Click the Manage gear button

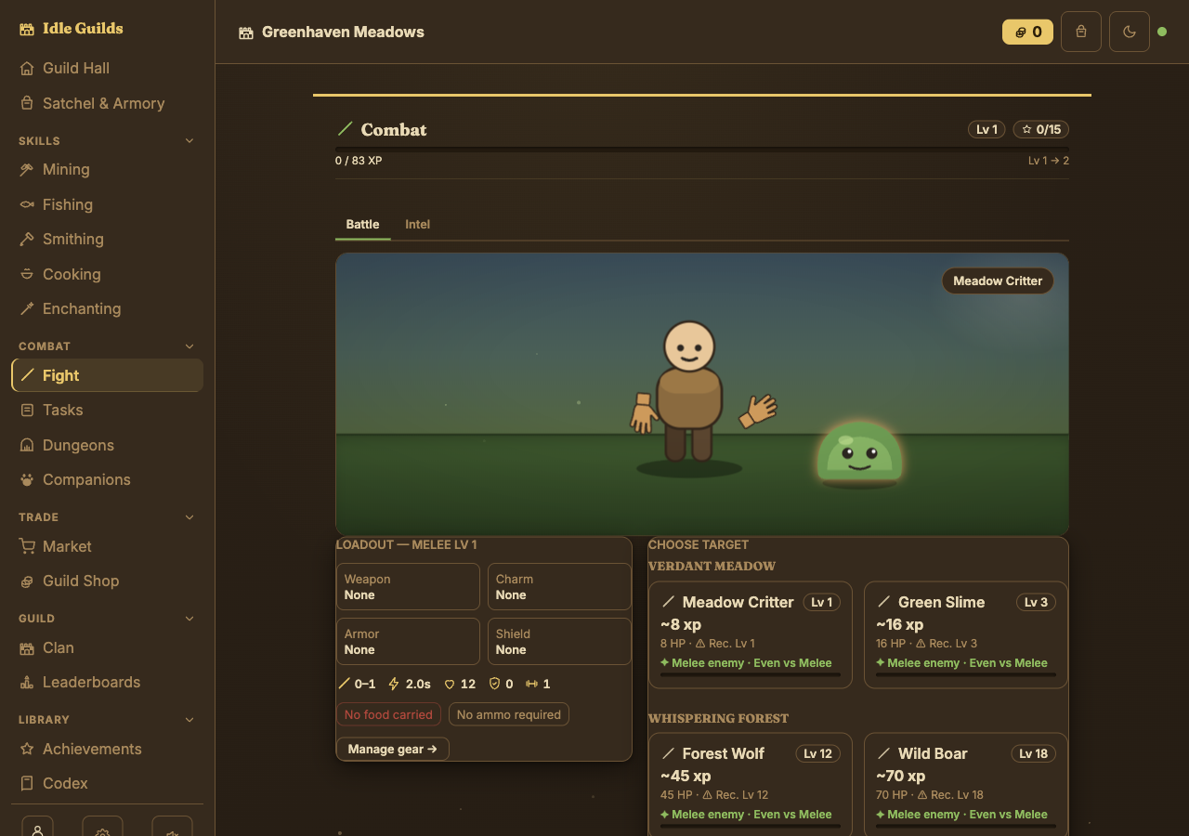click(x=392, y=749)
